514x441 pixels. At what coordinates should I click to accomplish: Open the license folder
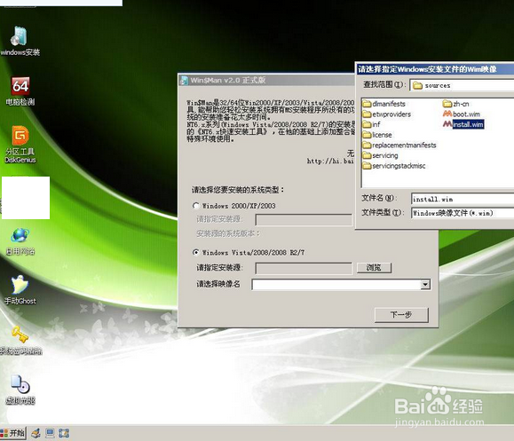coord(377,135)
